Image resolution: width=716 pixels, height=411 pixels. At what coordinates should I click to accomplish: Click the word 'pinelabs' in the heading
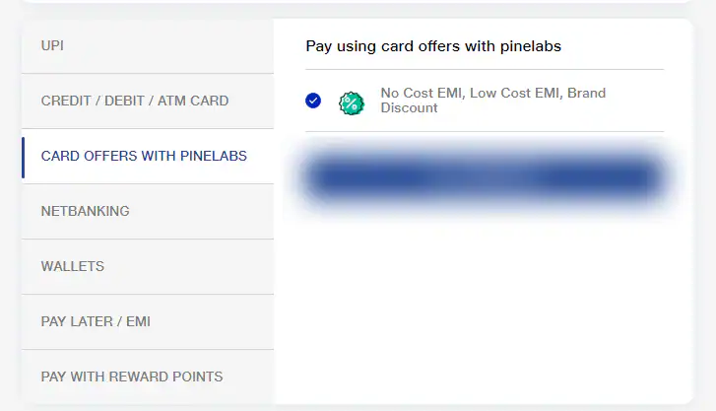pyautogui.click(x=531, y=45)
